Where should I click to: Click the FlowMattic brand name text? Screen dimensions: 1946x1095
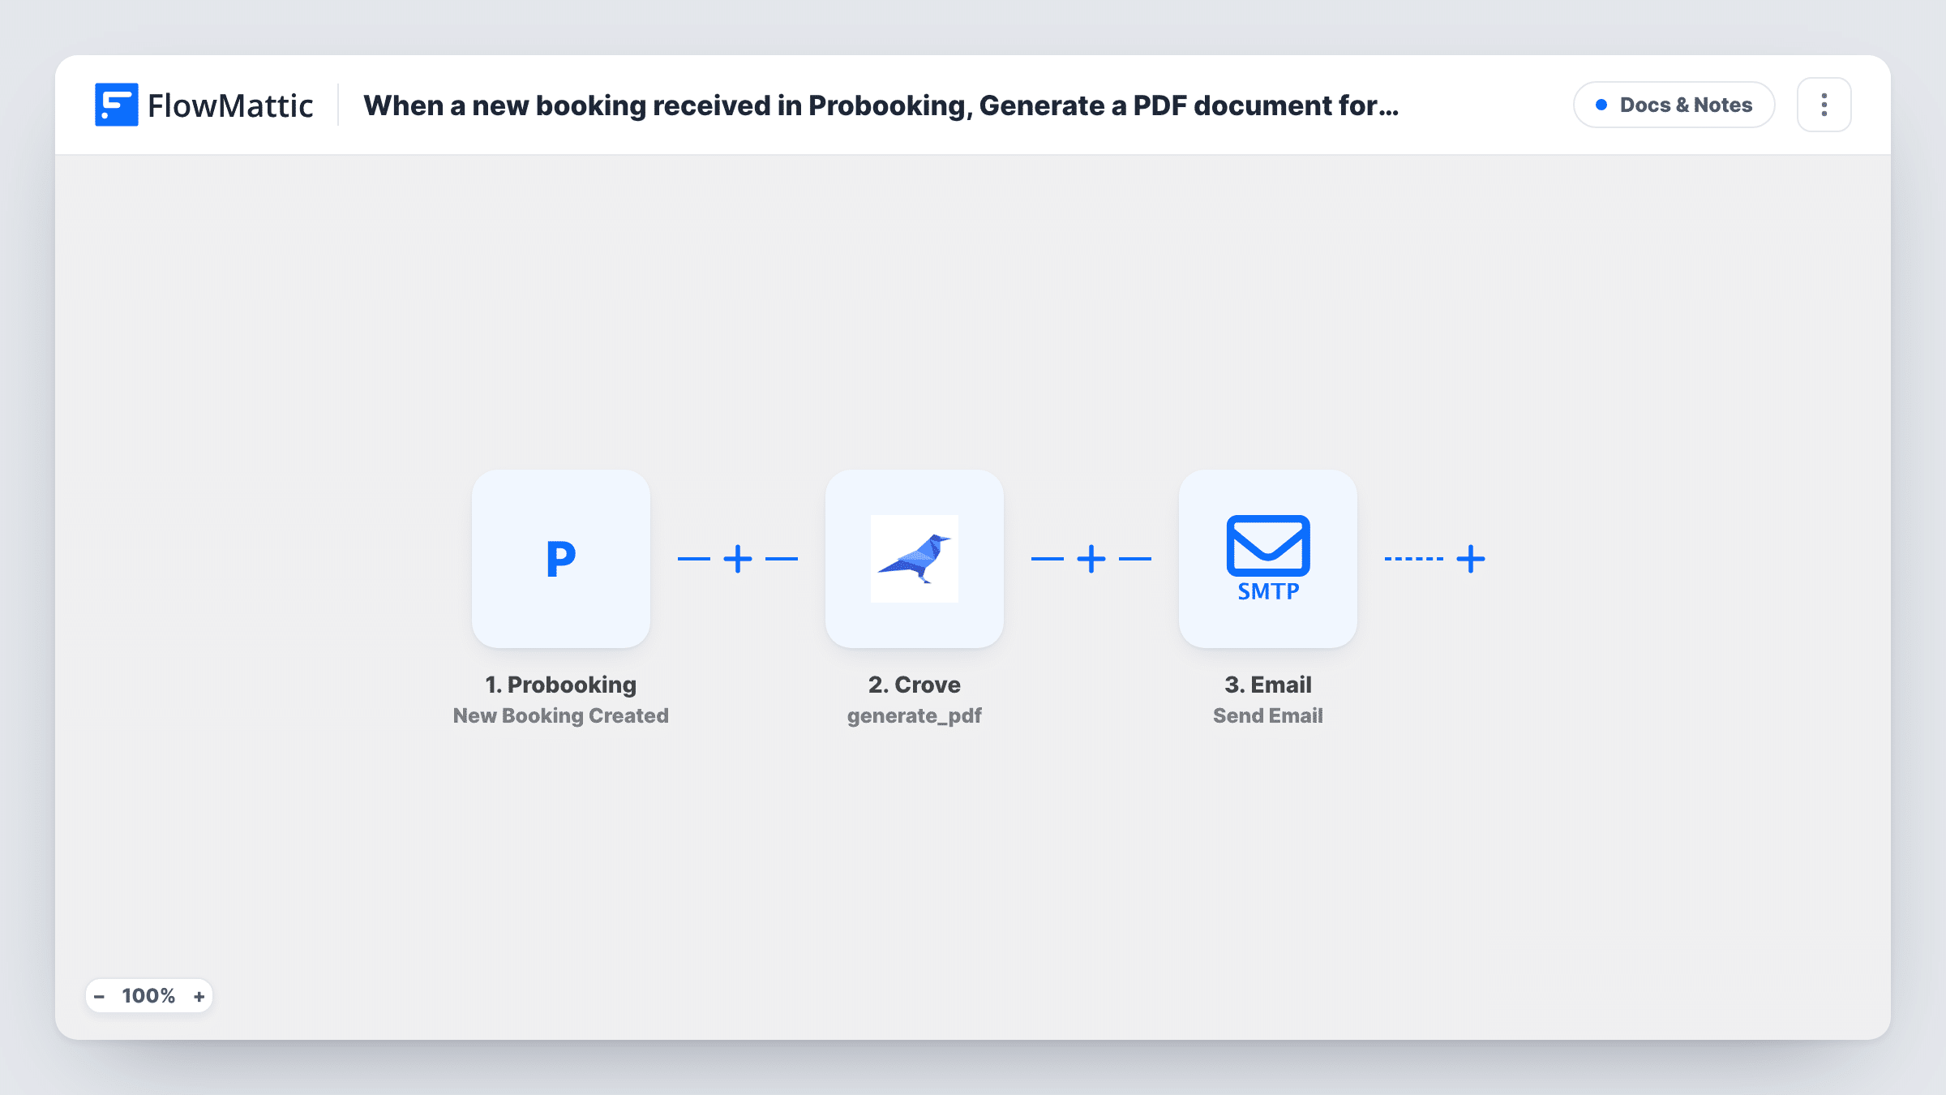(230, 105)
